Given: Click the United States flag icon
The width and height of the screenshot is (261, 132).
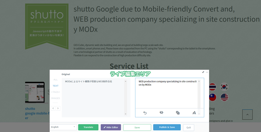Looking at the screenshot, I should [x=224, y=97].
